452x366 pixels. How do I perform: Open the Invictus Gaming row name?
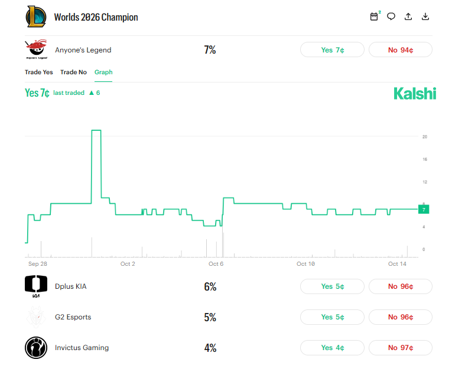82,348
